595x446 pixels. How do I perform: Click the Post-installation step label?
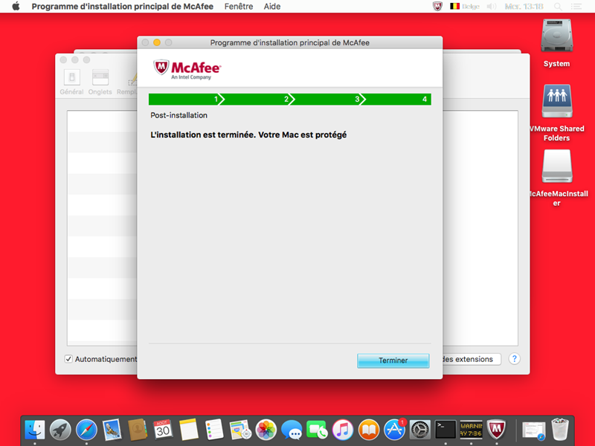[x=178, y=115]
